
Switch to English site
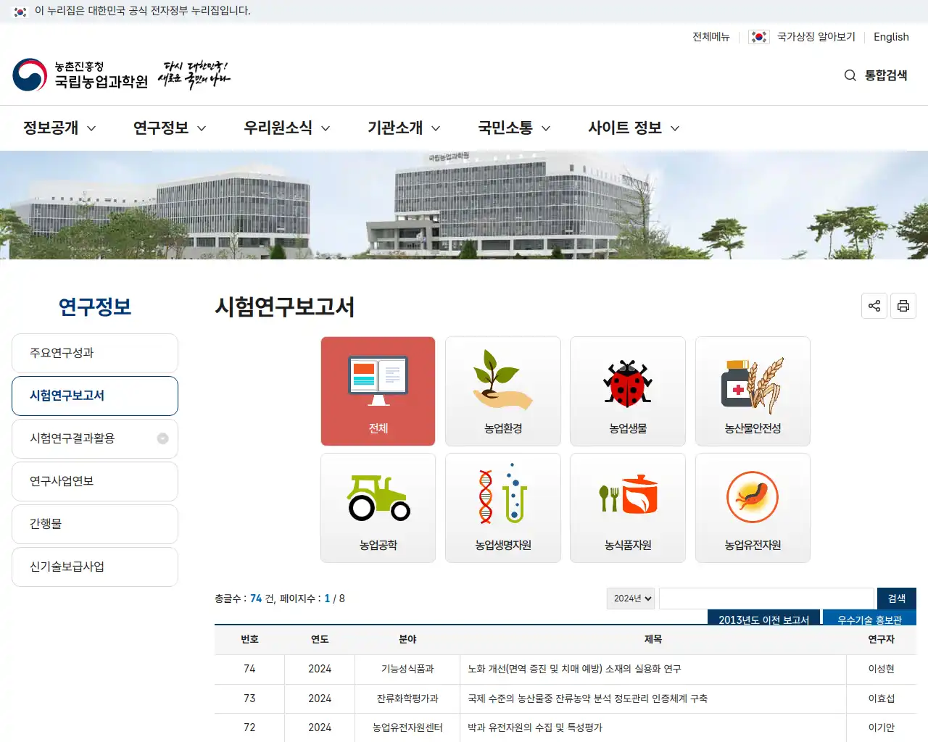click(891, 37)
